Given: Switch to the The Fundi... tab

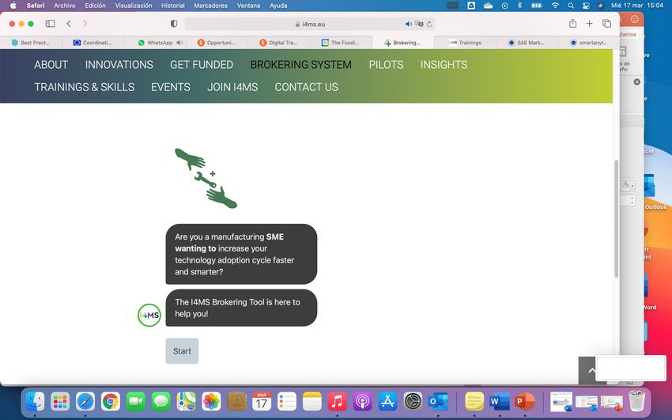Looking at the screenshot, I should tap(341, 43).
